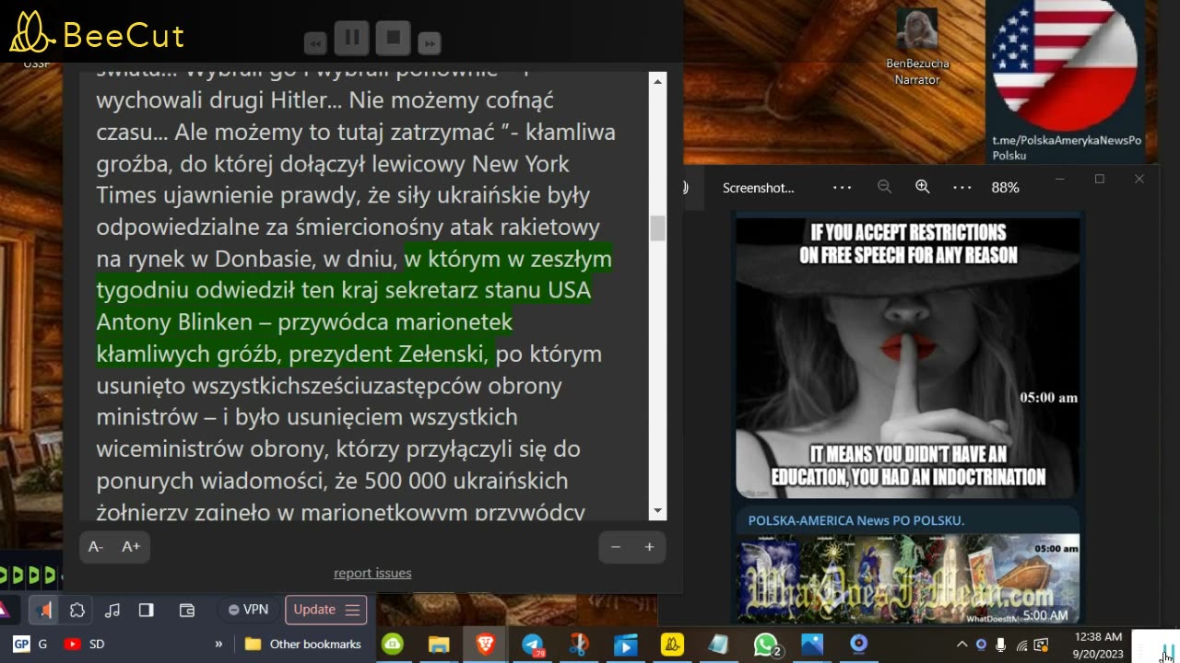Open the Movies & TV app on taskbar
The height and width of the screenshot is (663, 1180).
click(625, 645)
